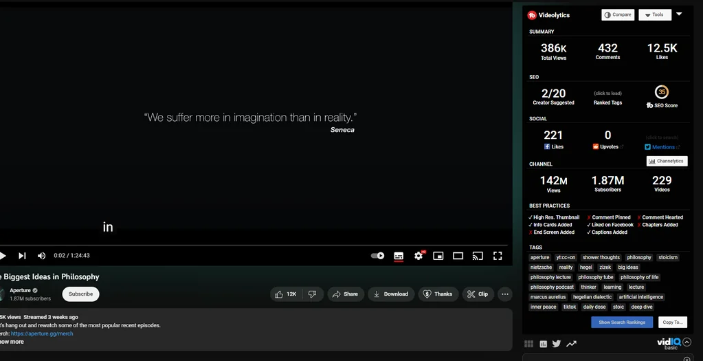Like the video (12K thumbs up)

pos(286,294)
